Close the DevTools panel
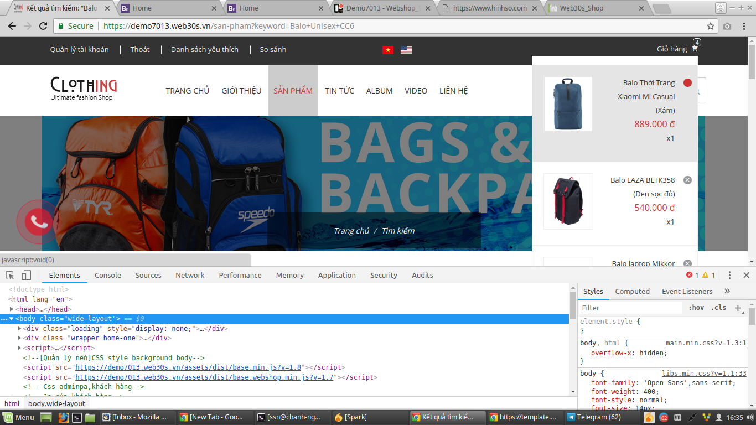This screenshot has height=425, width=756. click(x=745, y=275)
